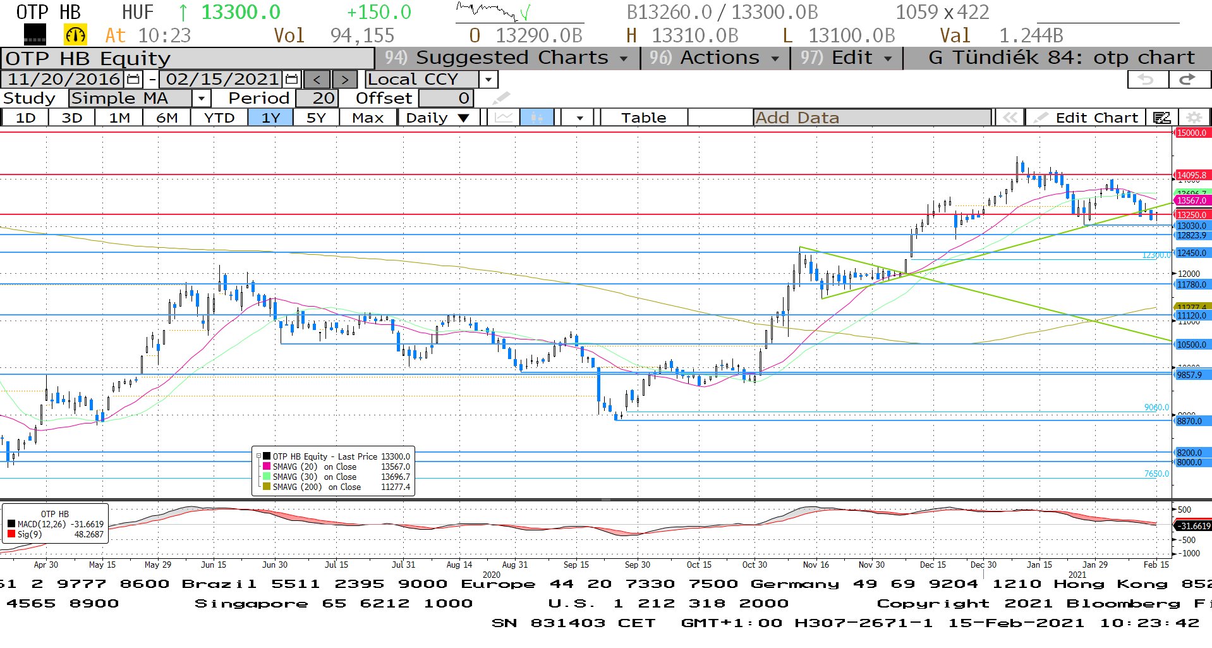Click the start date field 11/20/2016

pyautogui.click(x=64, y=79)
